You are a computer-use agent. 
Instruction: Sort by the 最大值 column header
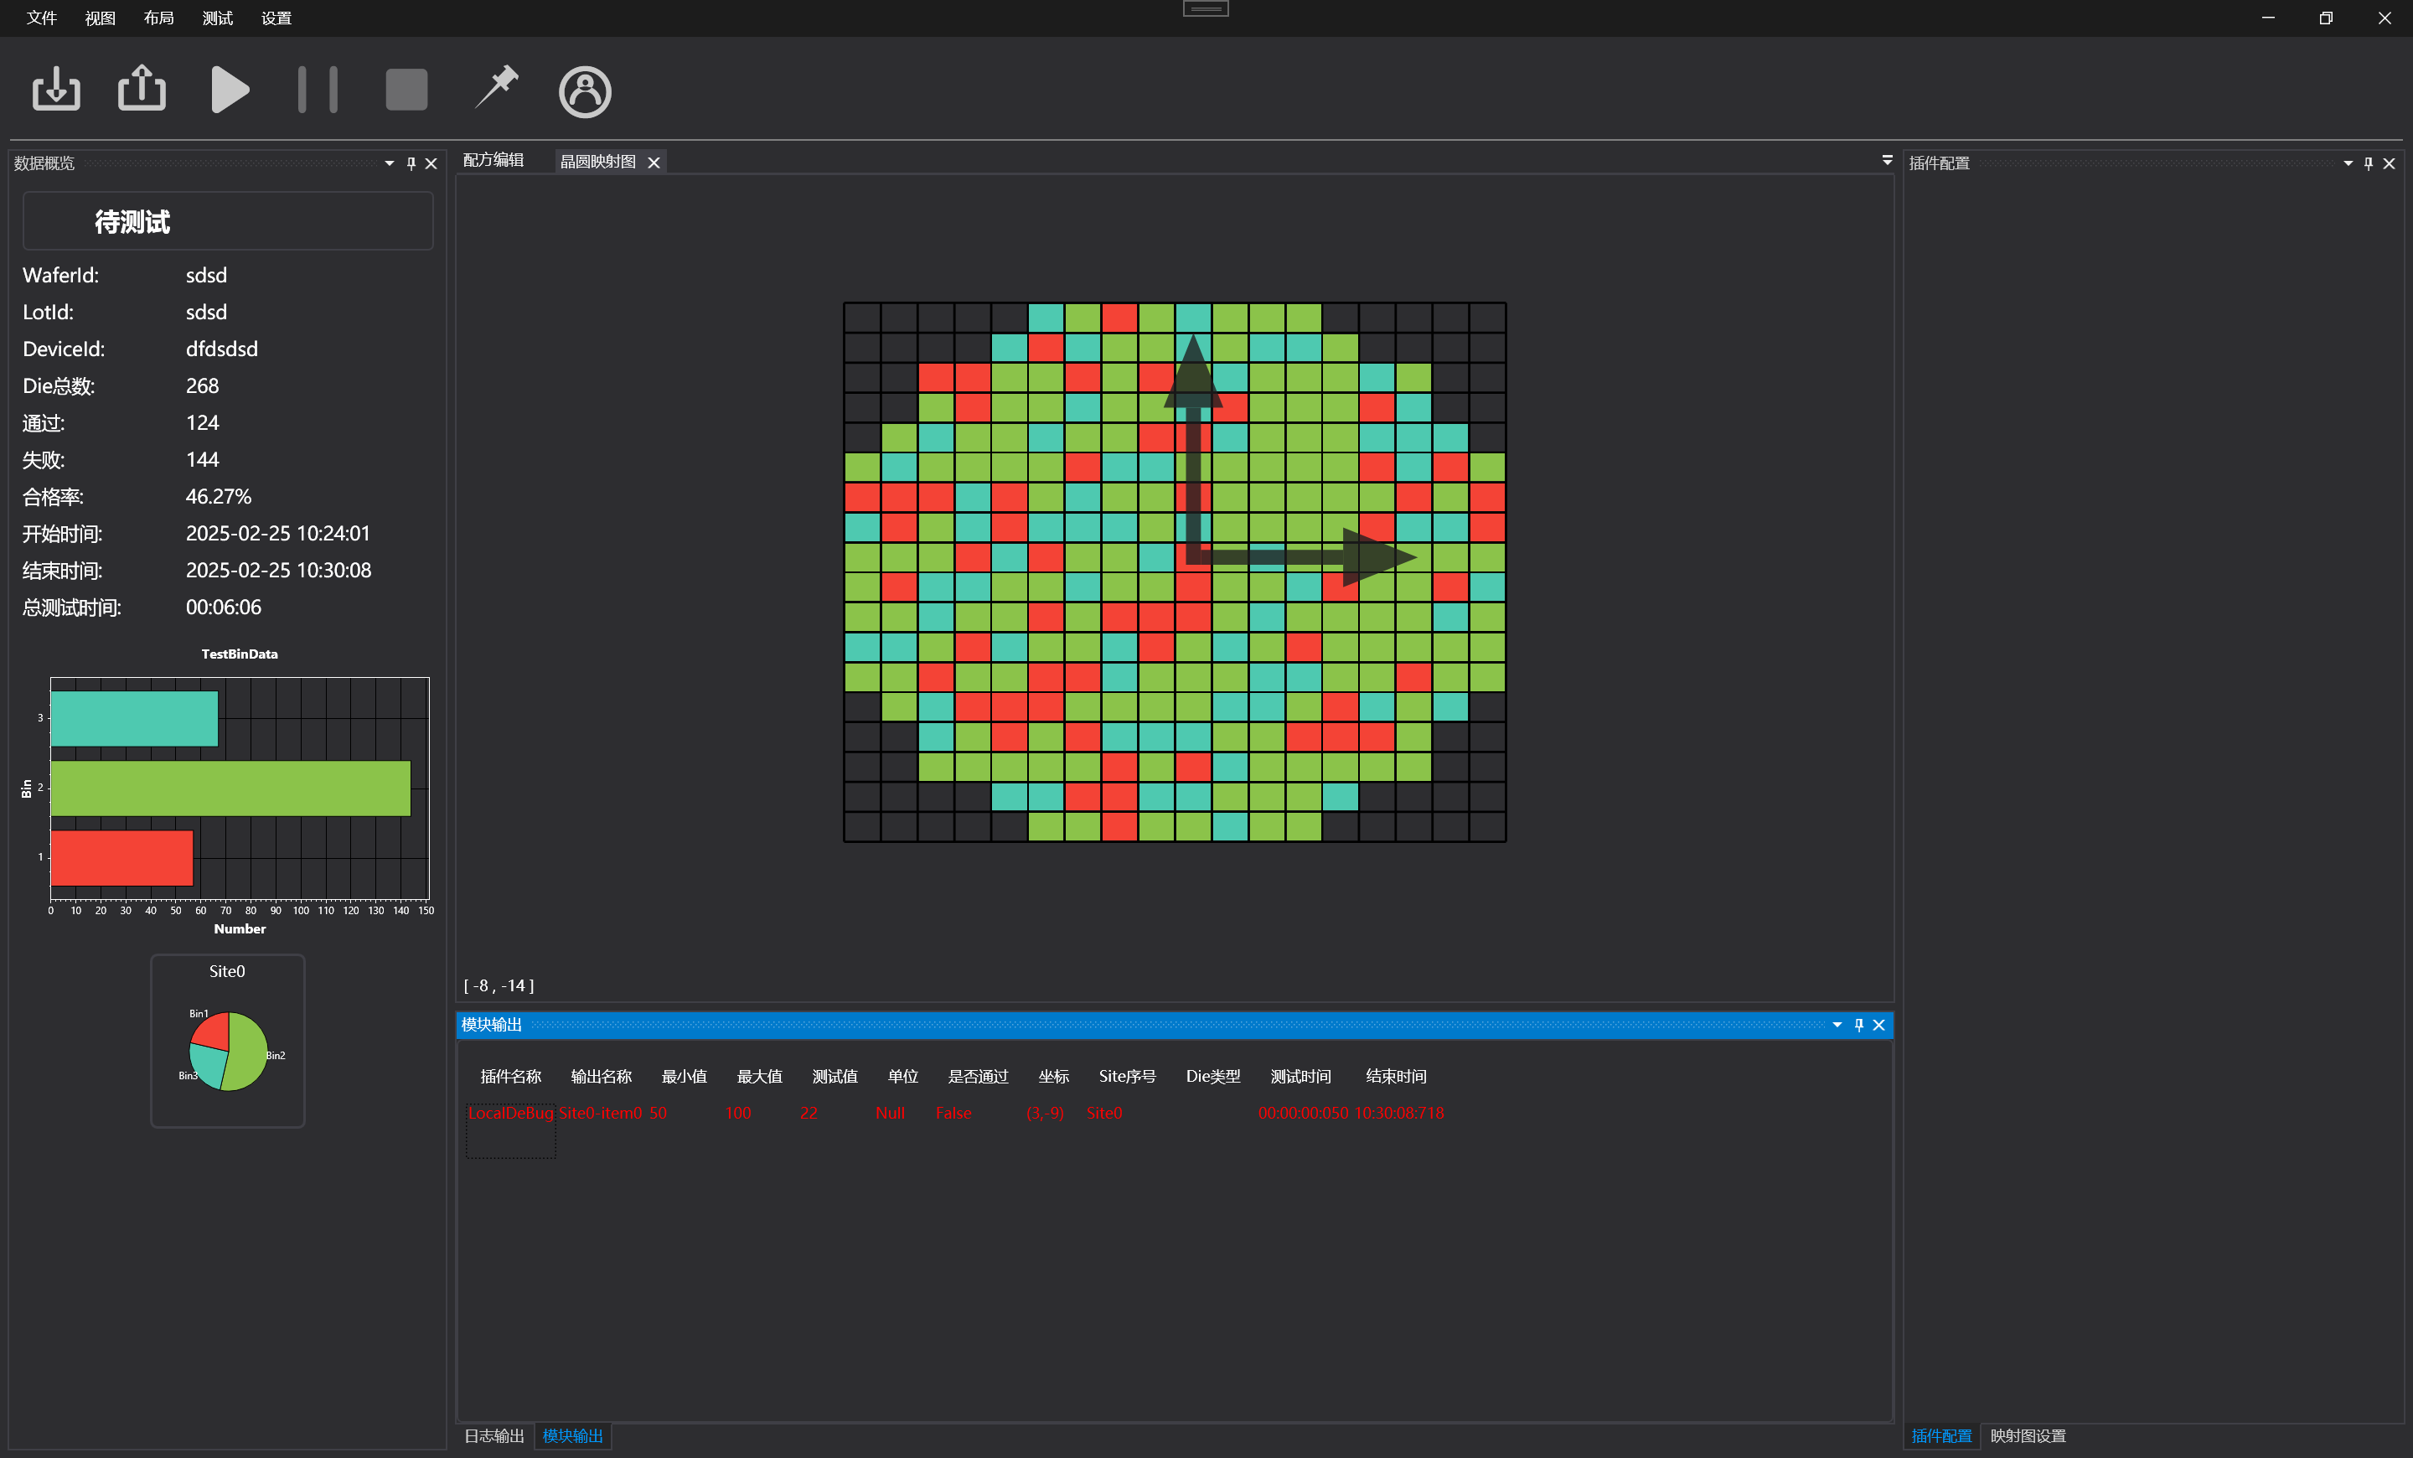pos(760,1077)
